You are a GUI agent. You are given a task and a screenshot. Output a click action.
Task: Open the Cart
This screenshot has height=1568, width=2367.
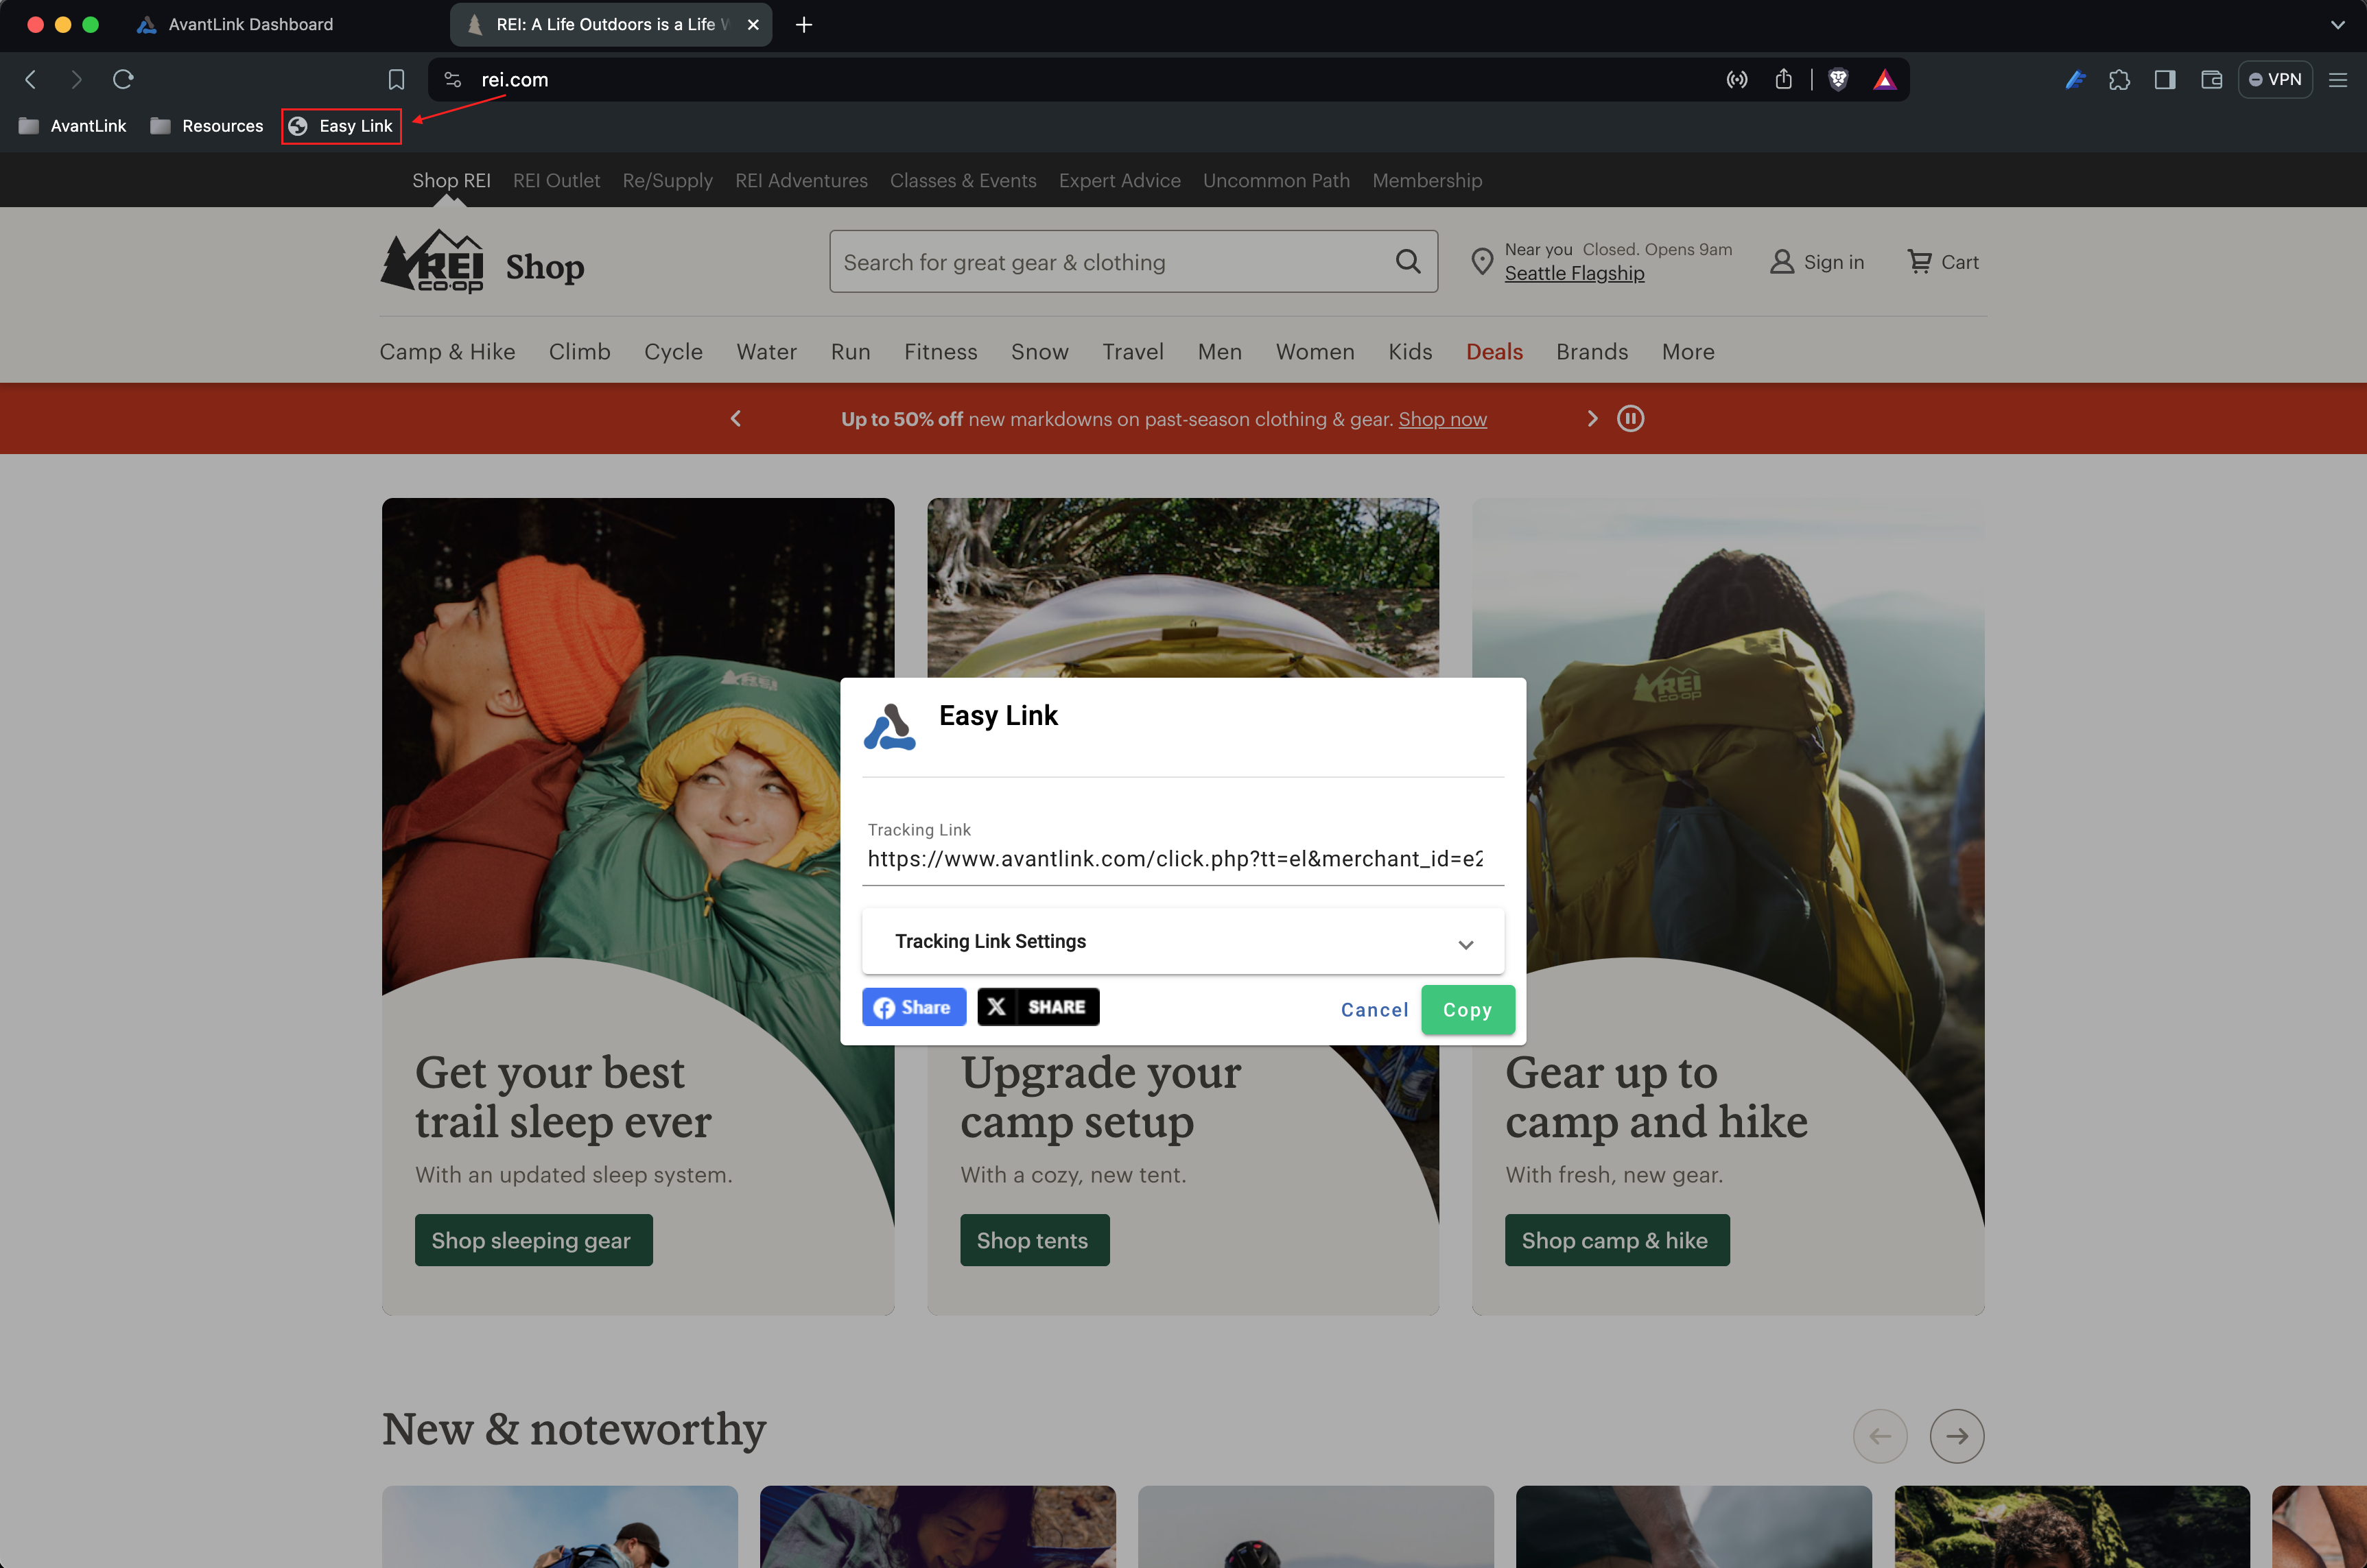pos(1942,262)
